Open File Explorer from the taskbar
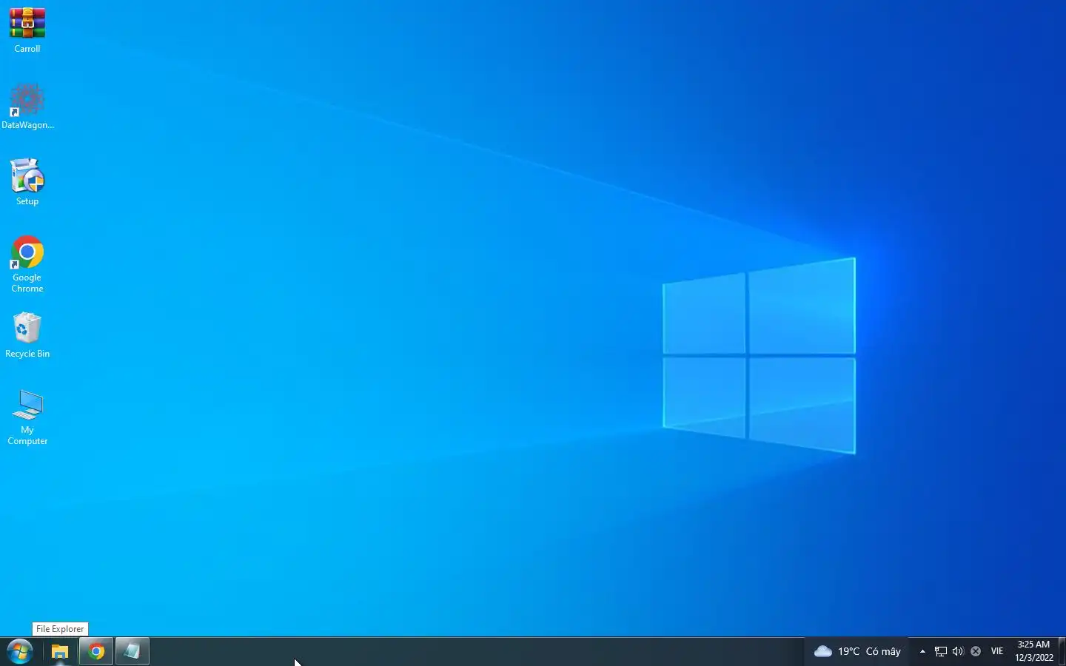Image resolution: width=1066 pixels, height=666 pixels. click(60, 652)
